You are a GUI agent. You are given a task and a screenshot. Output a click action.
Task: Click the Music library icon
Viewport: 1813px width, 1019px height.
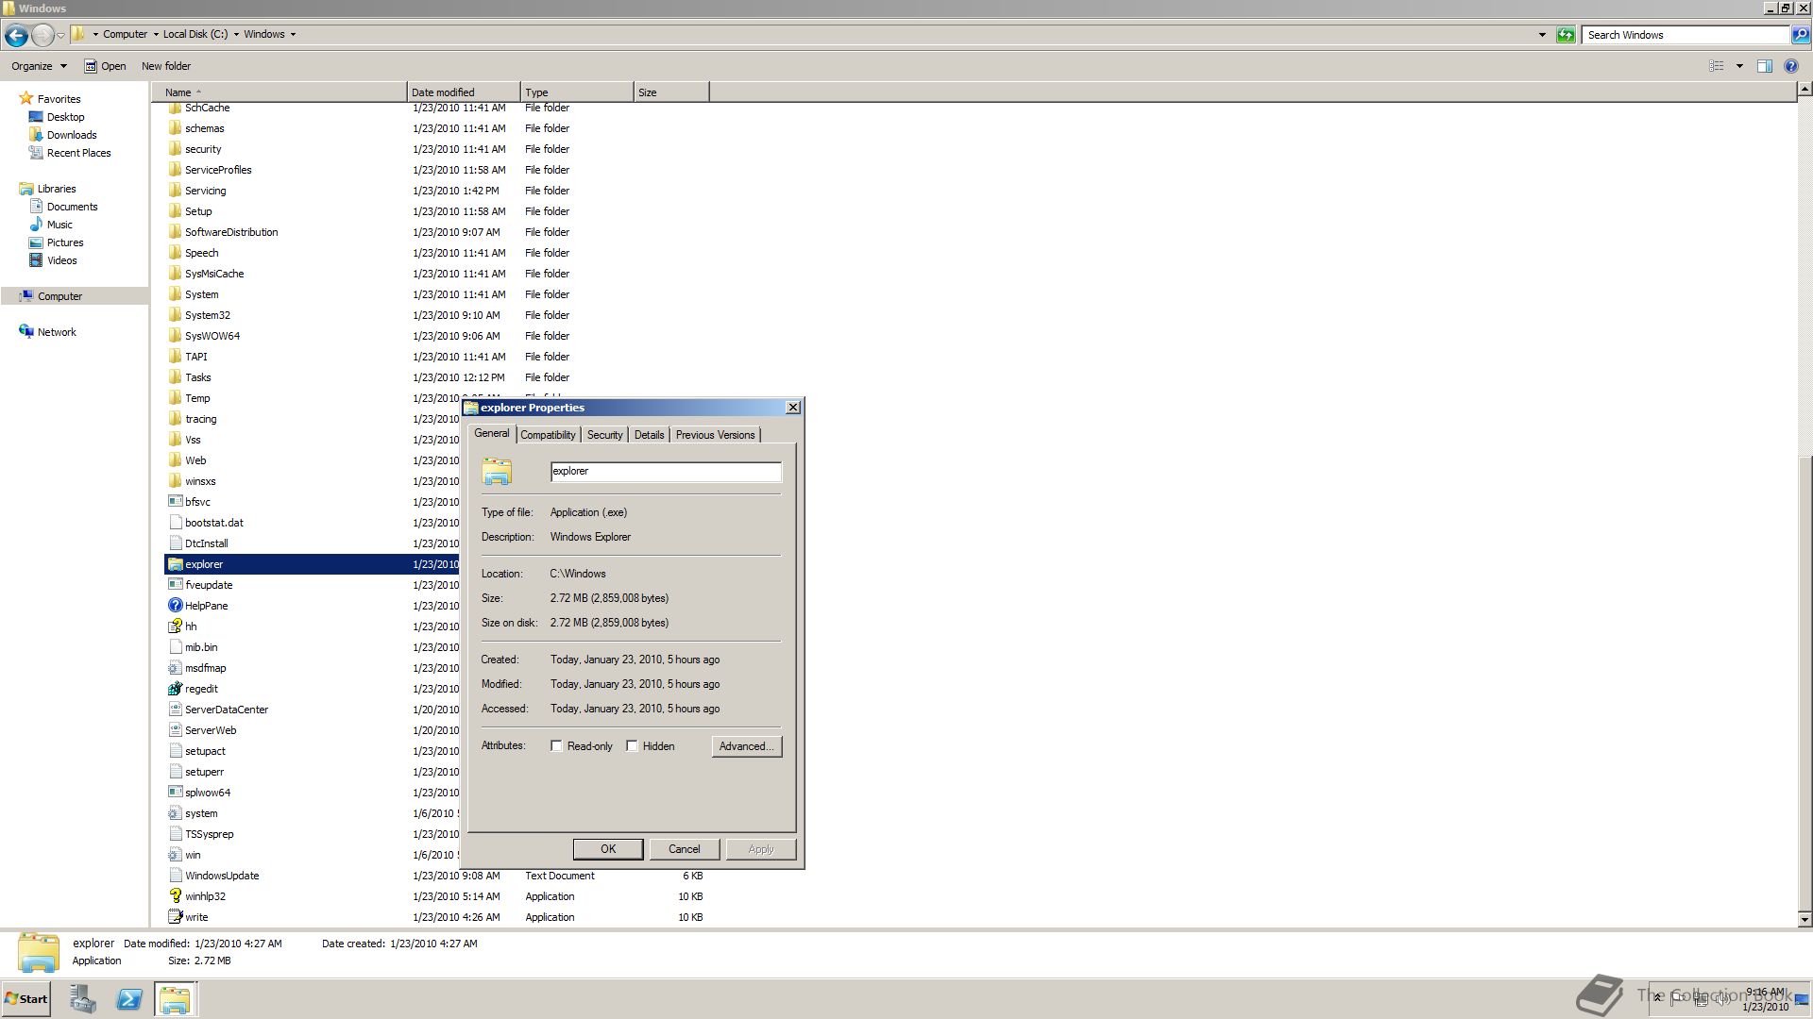tap(37, 225)
